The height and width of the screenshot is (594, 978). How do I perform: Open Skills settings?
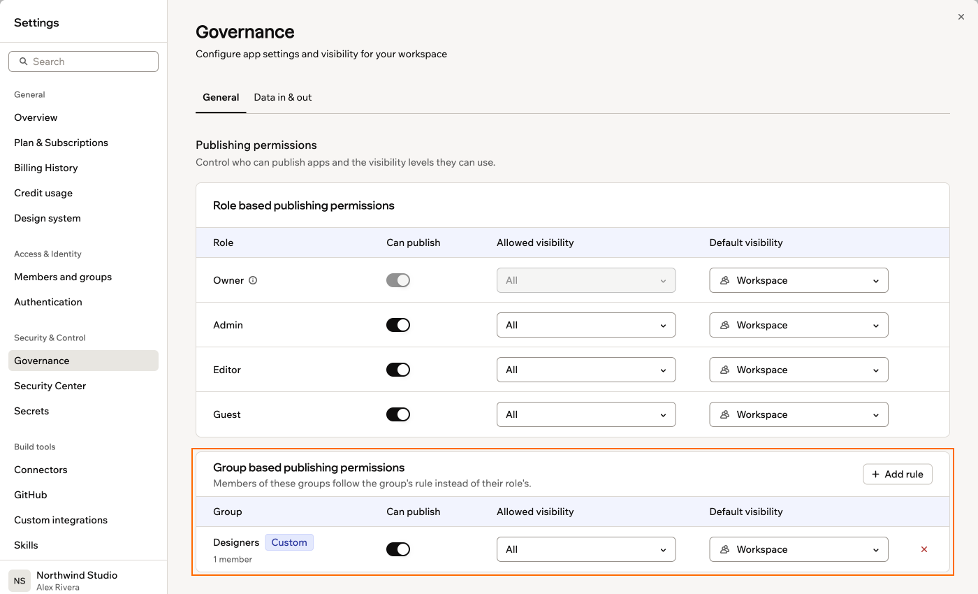click(x=83, y=545)
